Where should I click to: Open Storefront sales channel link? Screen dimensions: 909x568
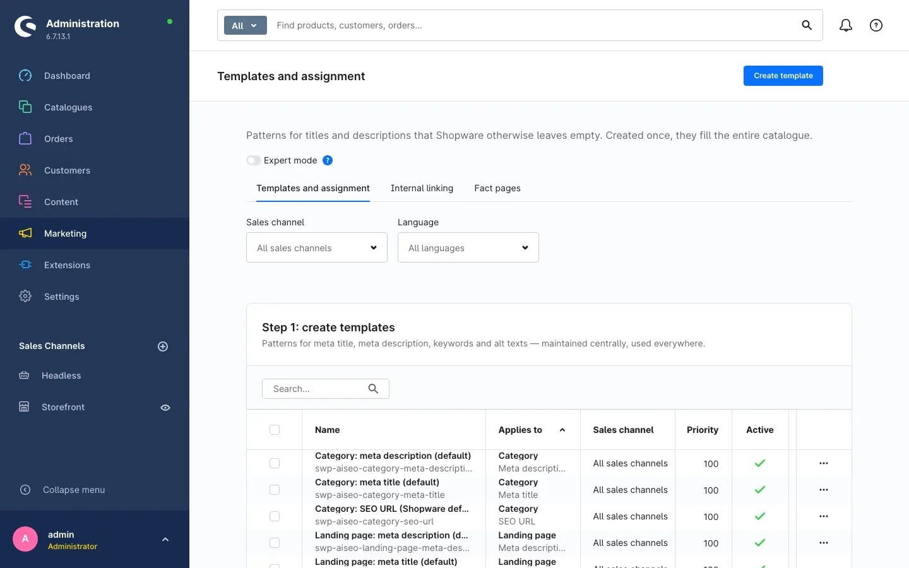(63, 407)
